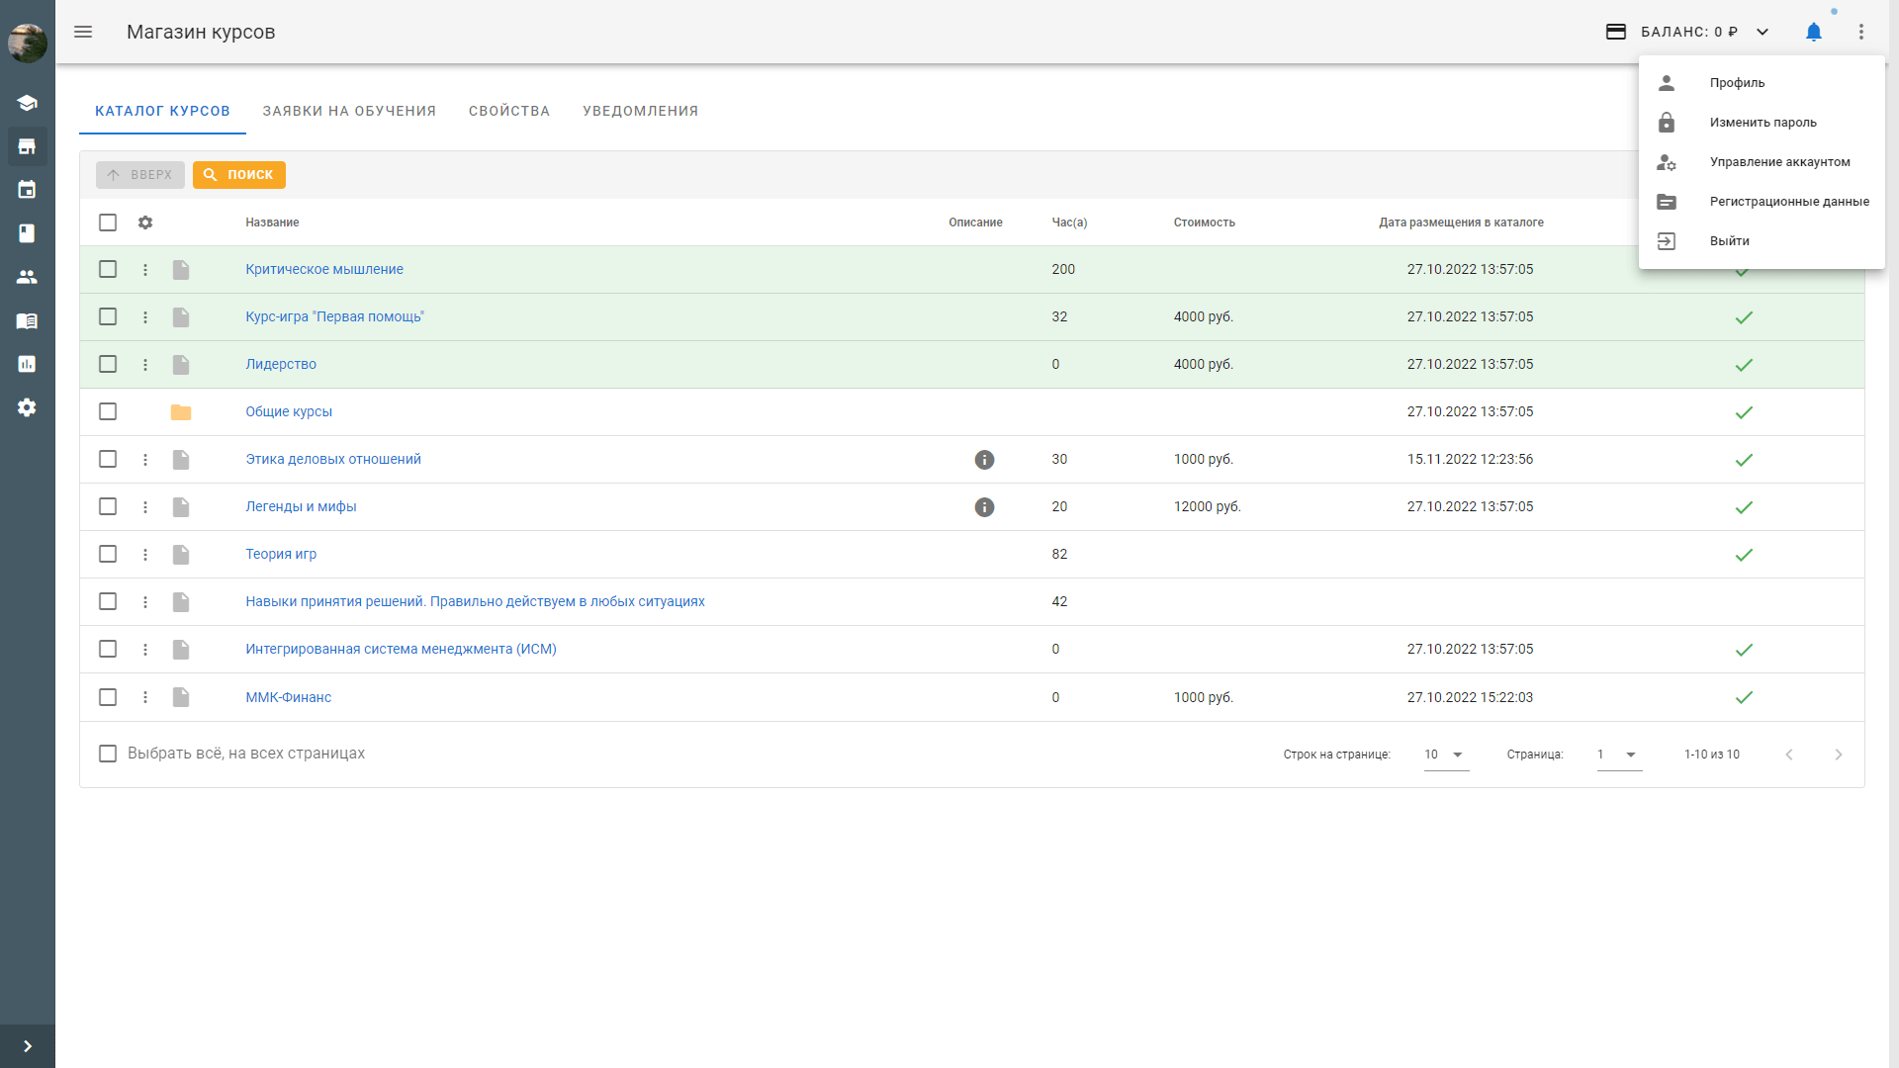Click the table column settings gear

[x=145, y=222]
